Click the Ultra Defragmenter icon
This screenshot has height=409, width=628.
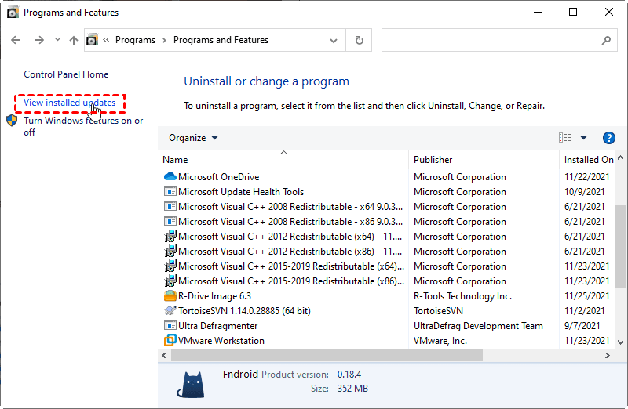[170, 326]
